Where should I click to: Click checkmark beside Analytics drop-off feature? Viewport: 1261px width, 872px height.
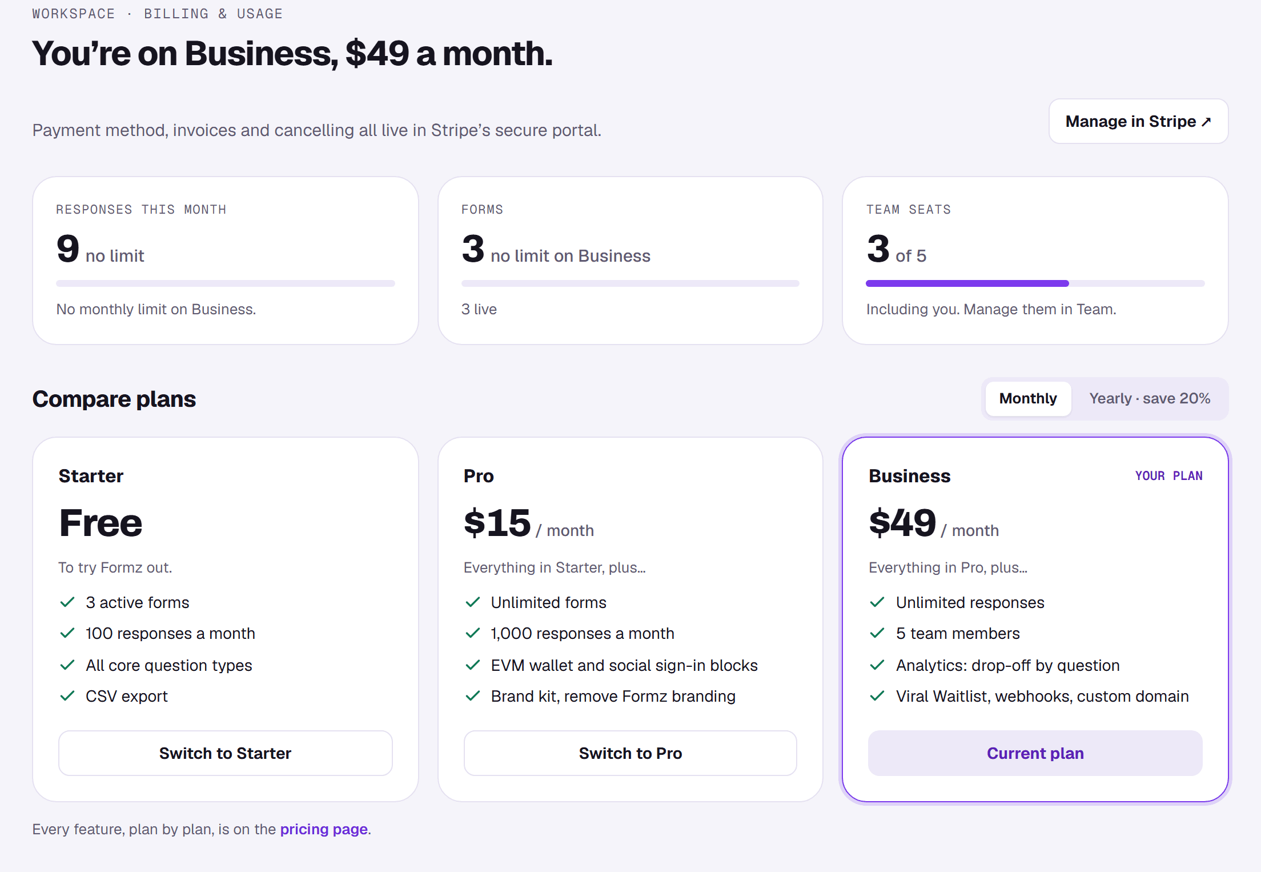point(877,665)
